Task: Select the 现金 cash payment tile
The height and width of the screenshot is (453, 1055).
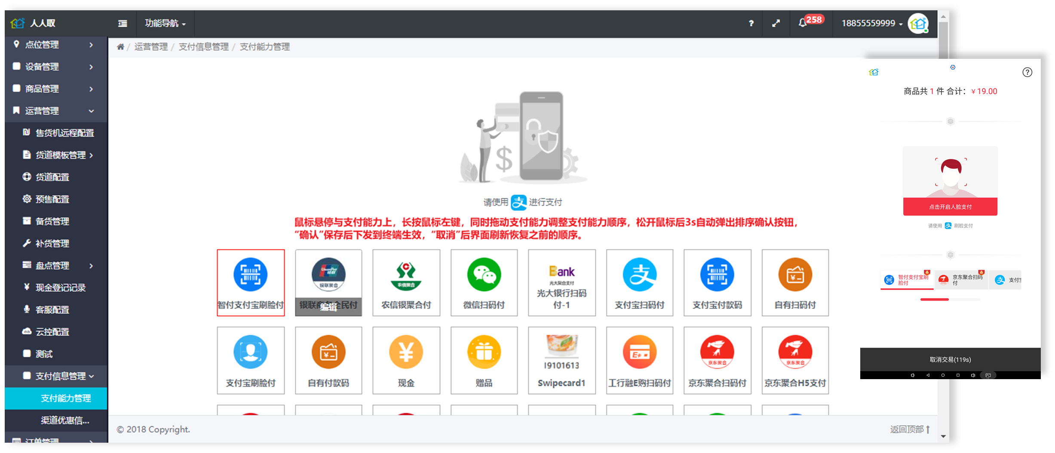Action: pyautogui.click(x=406, y=360)
